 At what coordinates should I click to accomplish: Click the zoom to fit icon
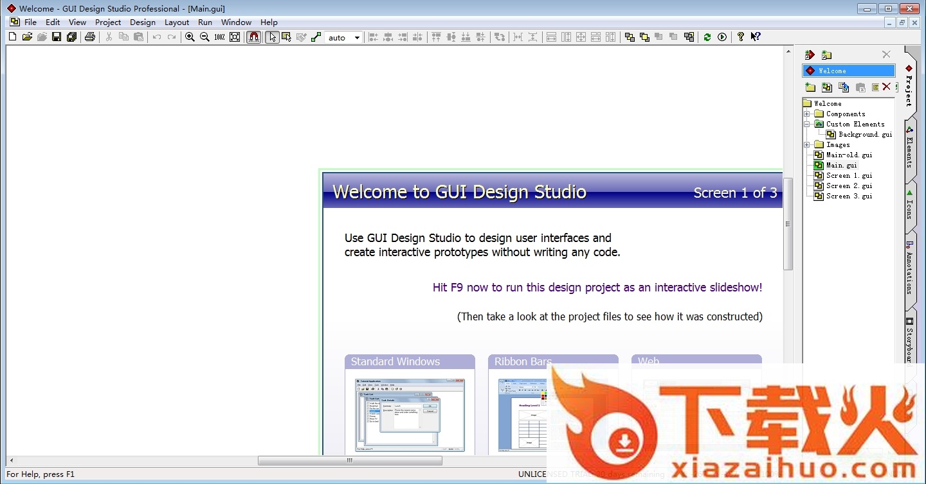point(235,37)
